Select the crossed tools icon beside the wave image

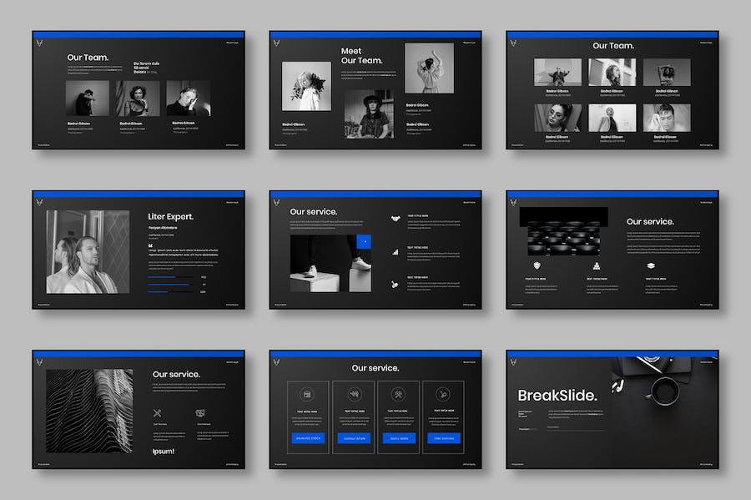pyautogui.click(x=157, y=412)
